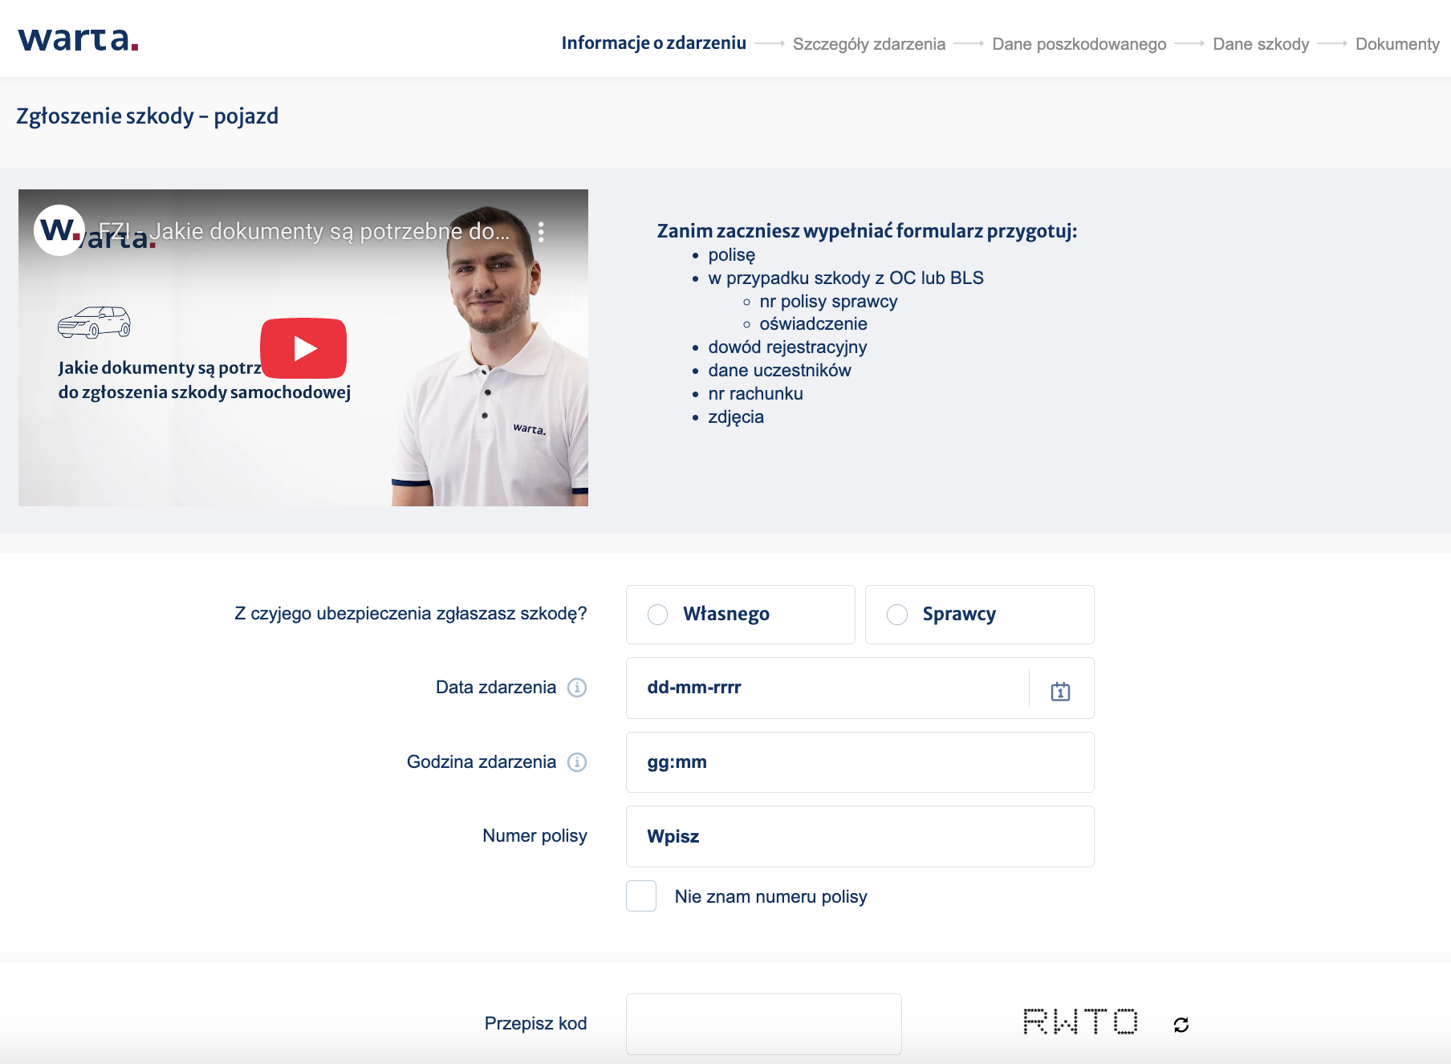
Task: Open the Numer polisy field showing 'Wpisz'
Action: [x=859, y=835]
